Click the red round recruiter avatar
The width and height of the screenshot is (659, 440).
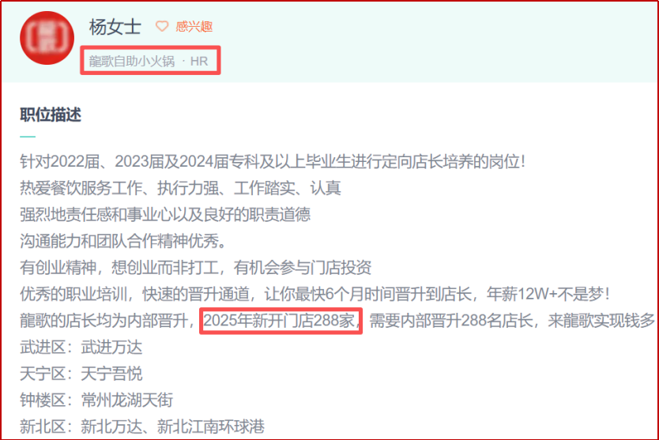47,38
